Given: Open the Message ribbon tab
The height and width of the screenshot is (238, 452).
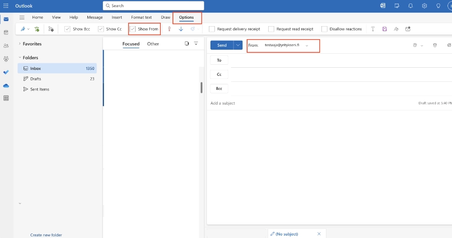Looking at the screenshot, I should click(x=95, y=17).
